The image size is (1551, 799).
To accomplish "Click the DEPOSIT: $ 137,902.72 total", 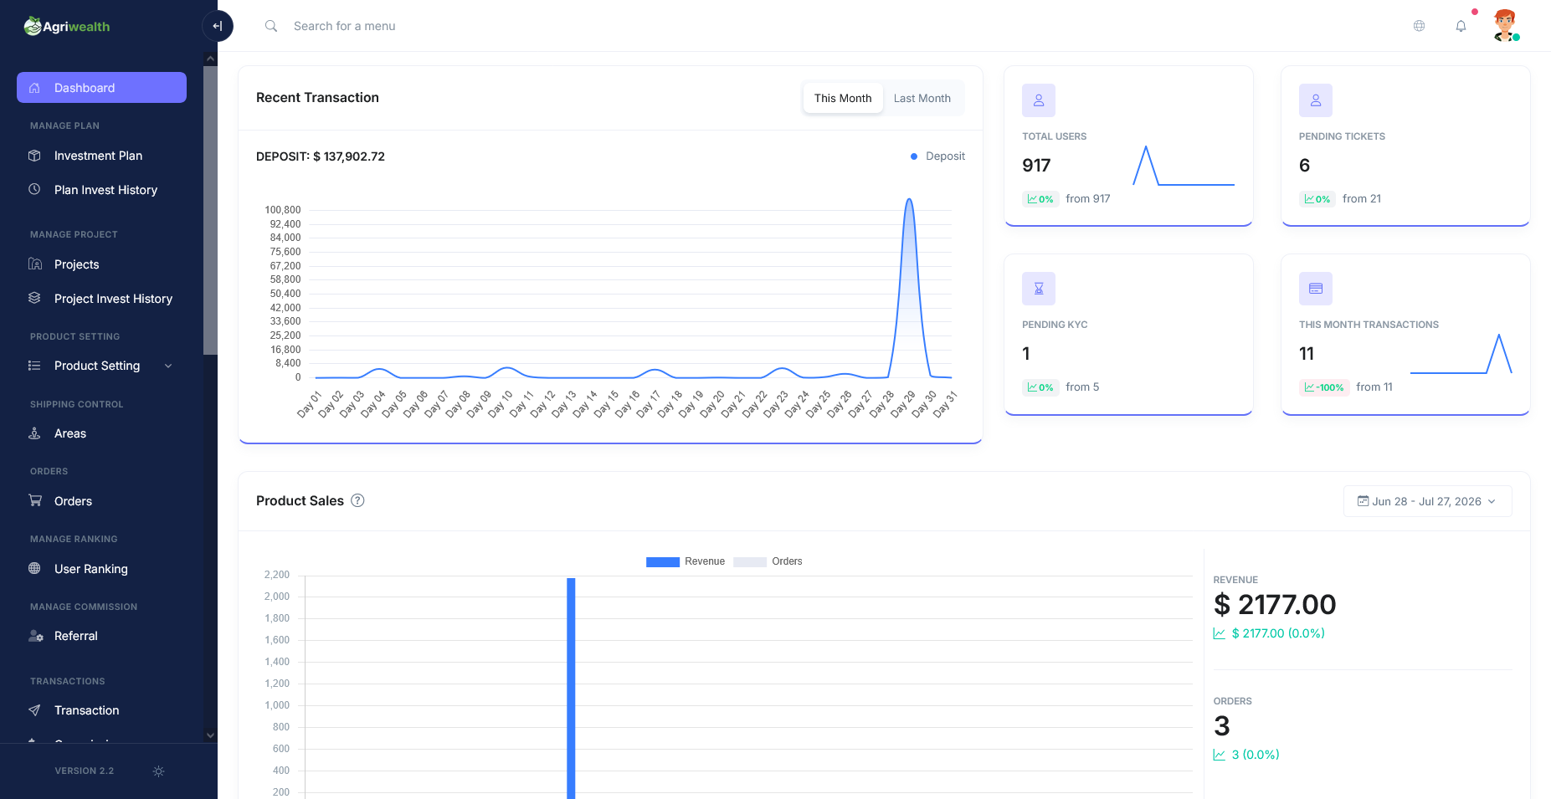I will click(x=321, y=156).
